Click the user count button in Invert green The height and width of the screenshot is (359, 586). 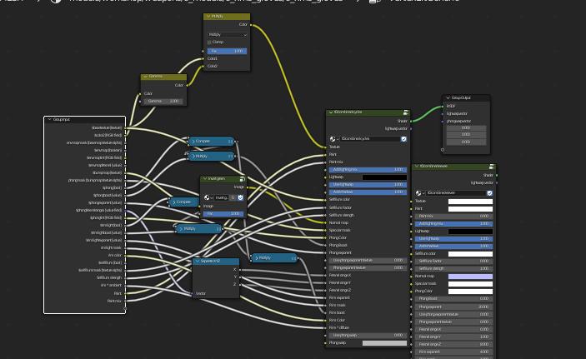click(x=233, y=197)
